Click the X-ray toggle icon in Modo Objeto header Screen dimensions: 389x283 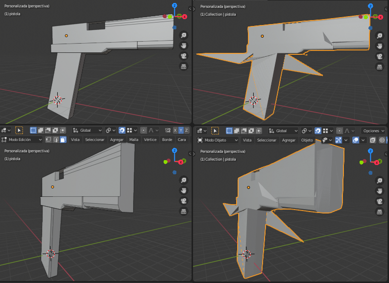pyautogui.click(x=373, y=140)
